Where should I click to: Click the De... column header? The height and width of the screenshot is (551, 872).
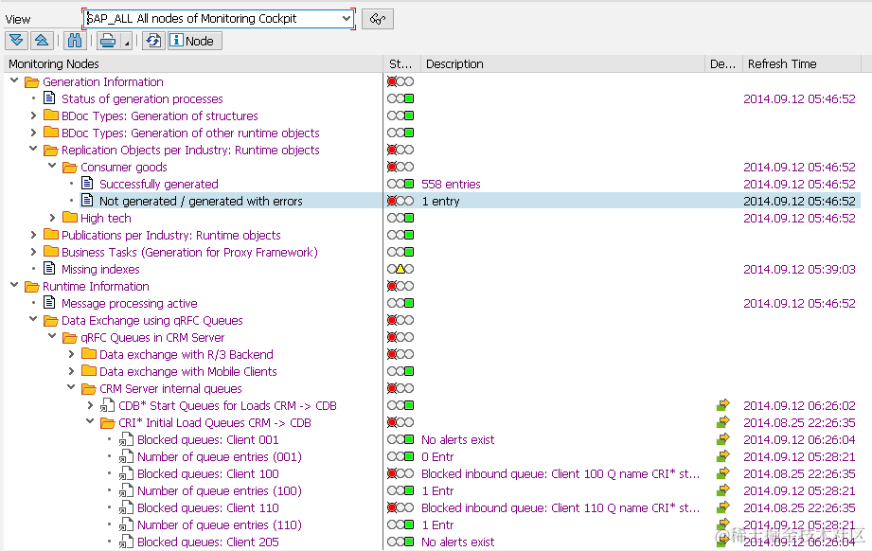(723, 64)
